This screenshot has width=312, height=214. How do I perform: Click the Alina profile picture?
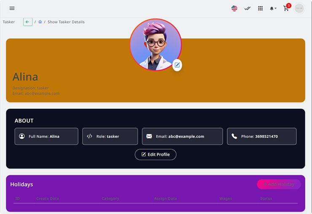155,44
